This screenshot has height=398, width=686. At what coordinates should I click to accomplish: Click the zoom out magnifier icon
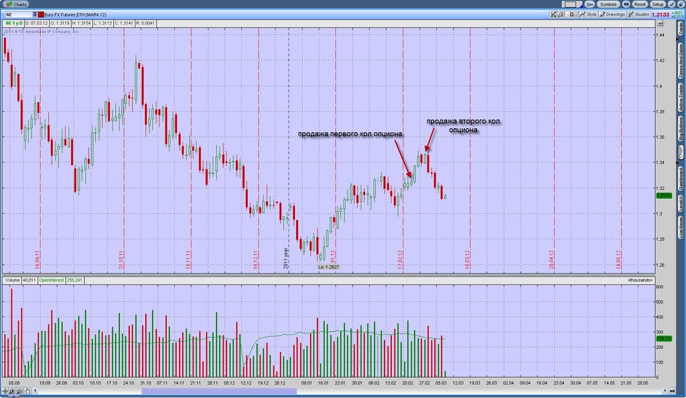[x=19, y=391]
